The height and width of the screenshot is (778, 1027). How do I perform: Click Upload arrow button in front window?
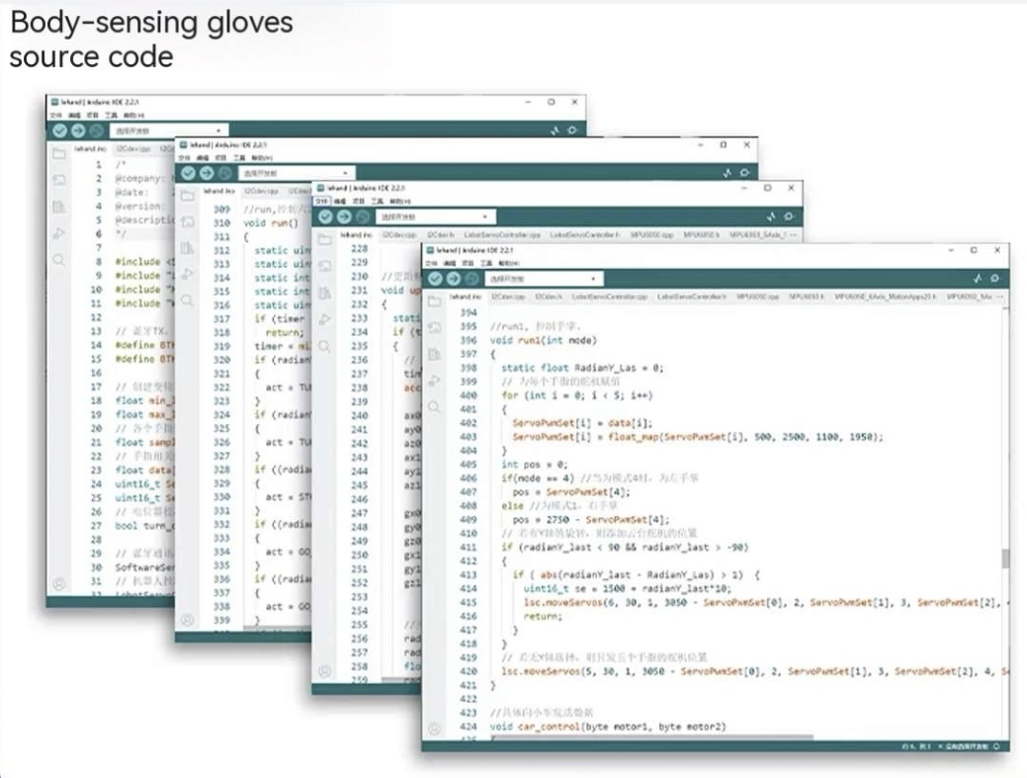pyautogui.click(x=453, y=279)
